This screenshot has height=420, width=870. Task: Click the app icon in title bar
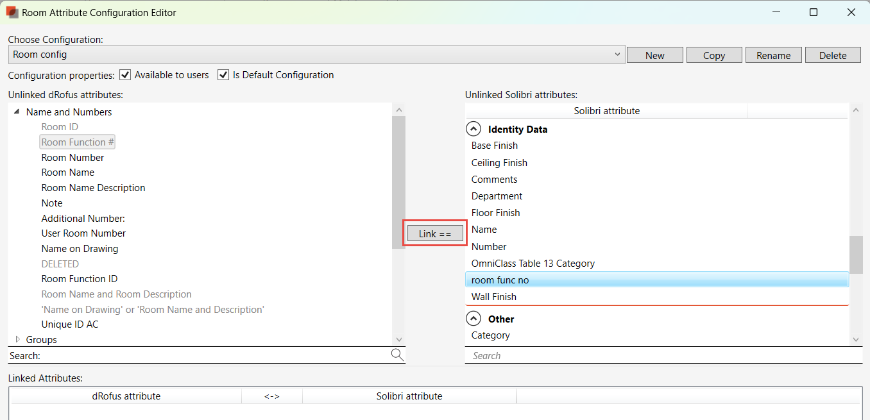[12, 12]
